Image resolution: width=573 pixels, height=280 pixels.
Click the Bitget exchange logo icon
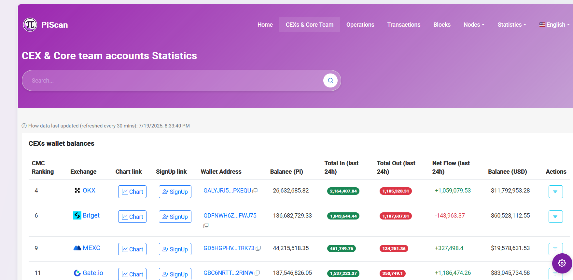pyautogui.click(x=77, y=215)
